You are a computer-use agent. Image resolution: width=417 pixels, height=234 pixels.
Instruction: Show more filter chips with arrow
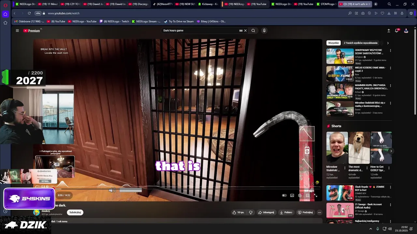tap(388, 43)
